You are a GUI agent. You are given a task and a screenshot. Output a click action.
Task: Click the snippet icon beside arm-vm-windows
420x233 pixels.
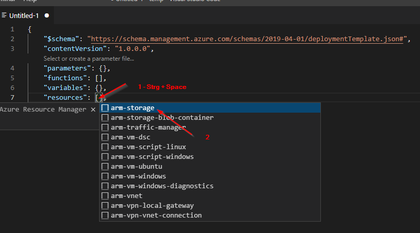(105, 176)
